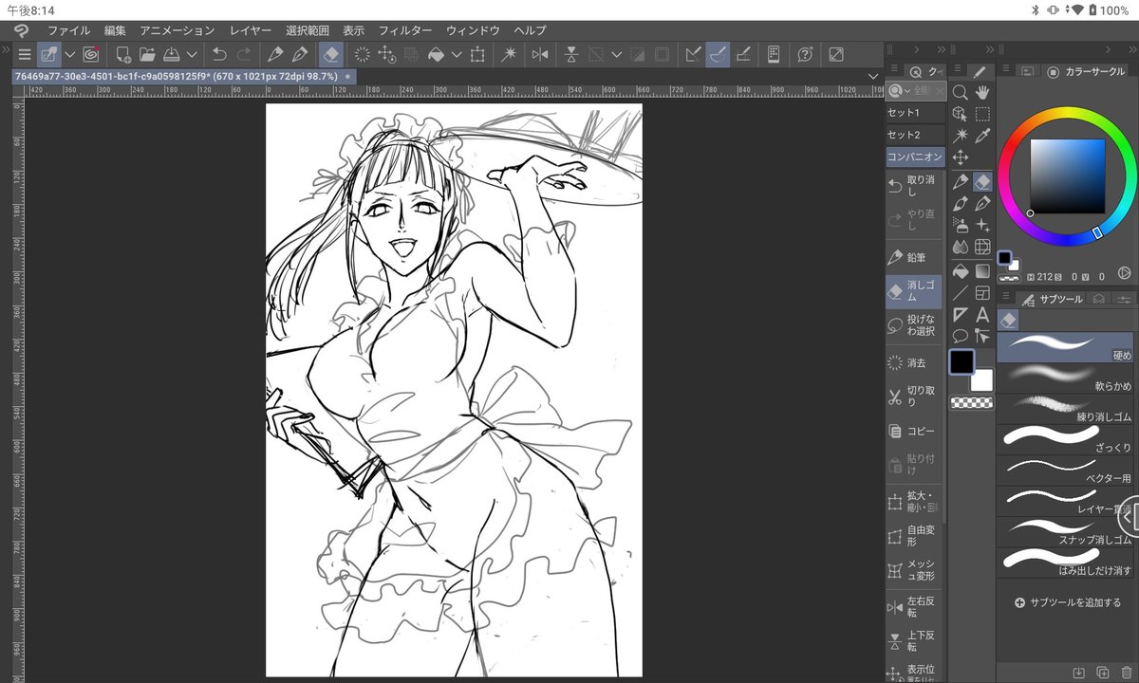Image resolution: width=1139 pixels, height=683 pixels.
Task: Select the Eraser tool in the tool palette
Action: pos(982,180)
